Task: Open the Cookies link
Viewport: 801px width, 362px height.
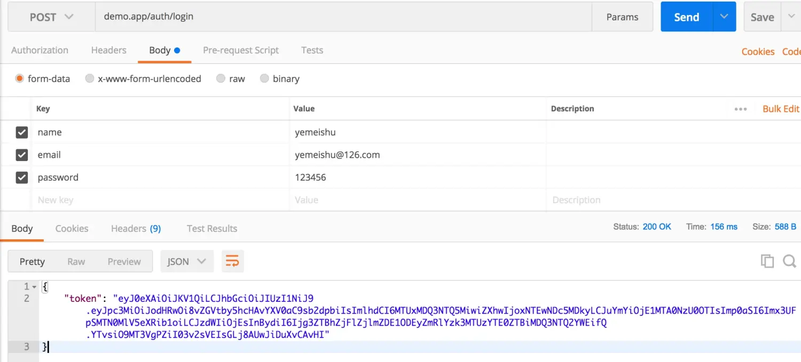Action: click(x=758, y=52)
